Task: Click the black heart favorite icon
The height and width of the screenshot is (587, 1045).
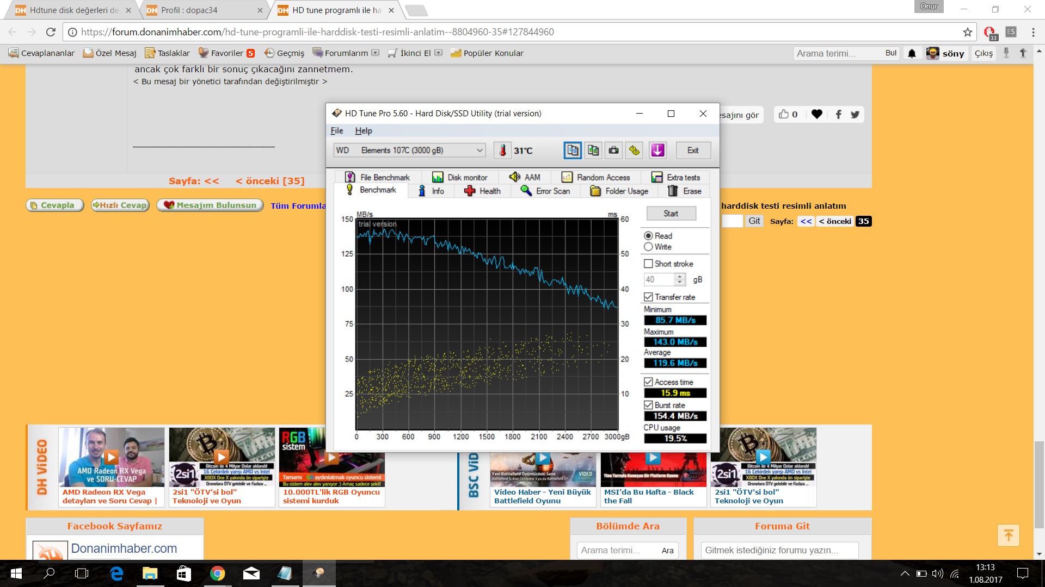Action: coord(816,114)
